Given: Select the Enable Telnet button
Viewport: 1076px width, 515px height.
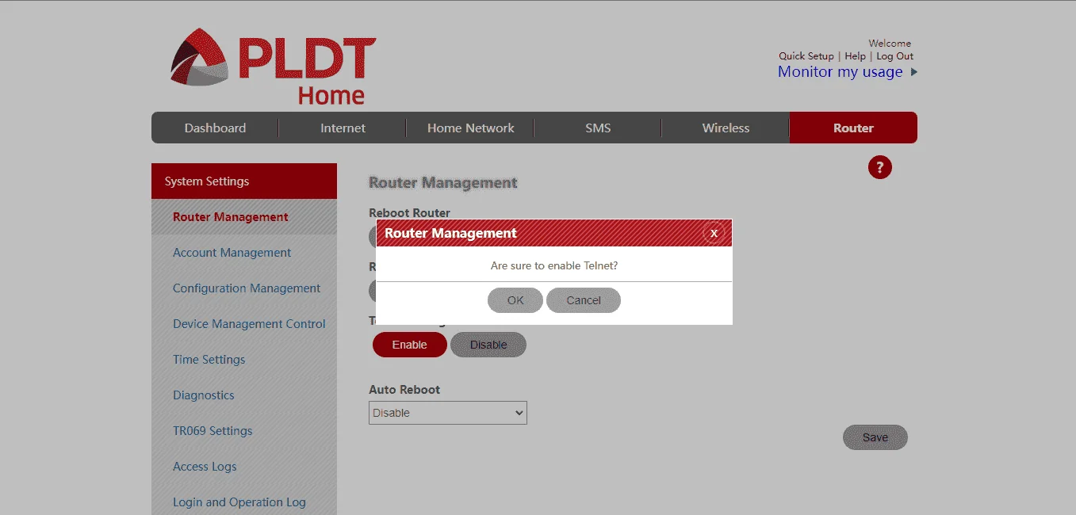Looking at the screenshot, I should 409,345.
